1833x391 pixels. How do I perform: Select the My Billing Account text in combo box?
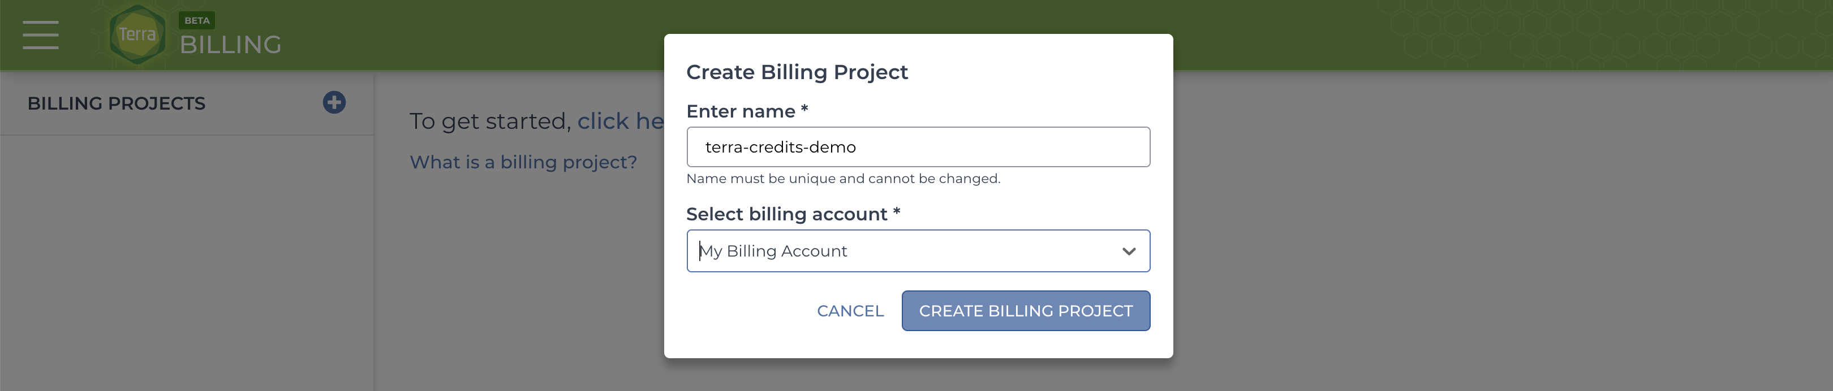[773, 251]
